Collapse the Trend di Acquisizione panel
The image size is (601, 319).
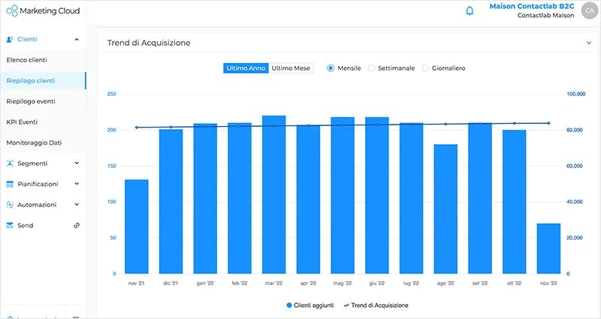coord(589,43)
